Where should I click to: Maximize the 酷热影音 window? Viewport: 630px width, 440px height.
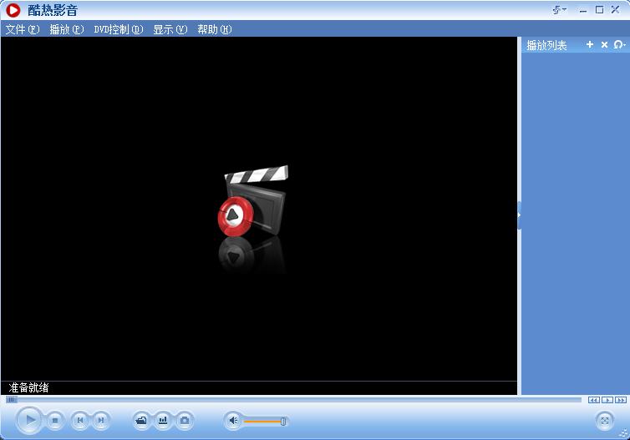[599, 10]
